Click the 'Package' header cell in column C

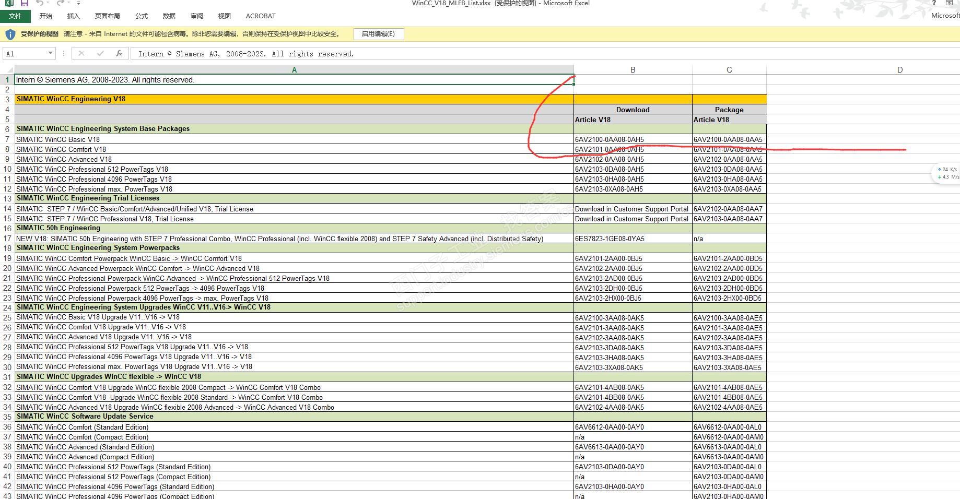coord(729,110)
